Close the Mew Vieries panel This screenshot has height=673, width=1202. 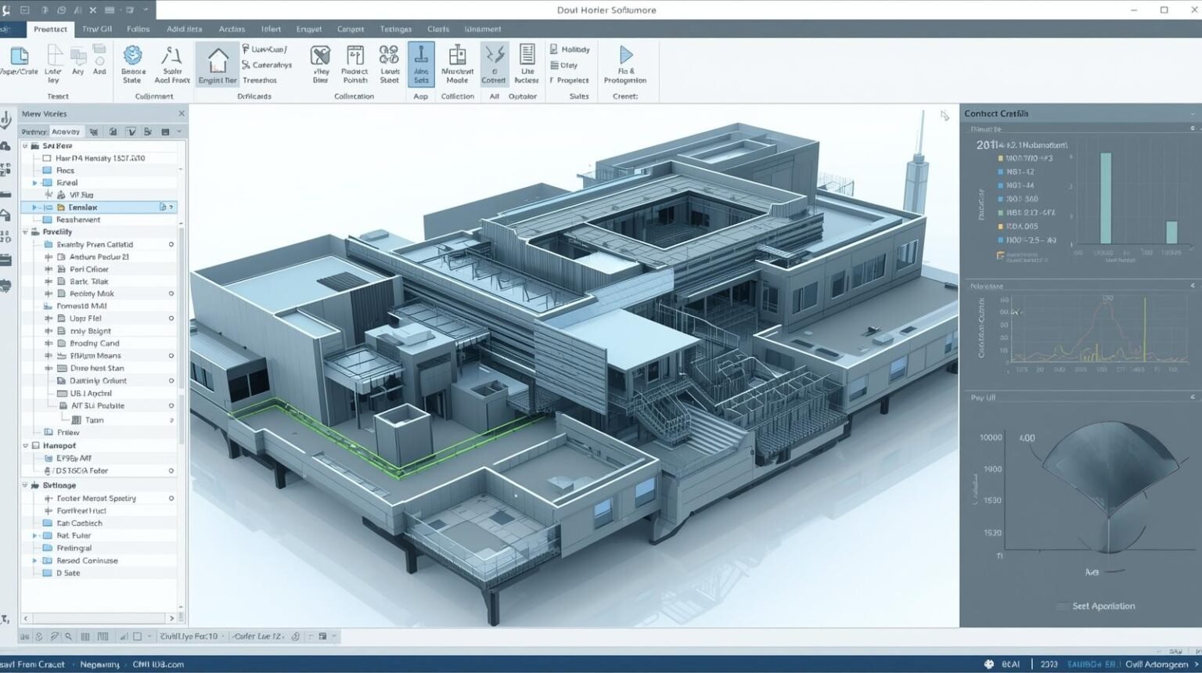tap(182, 113)
